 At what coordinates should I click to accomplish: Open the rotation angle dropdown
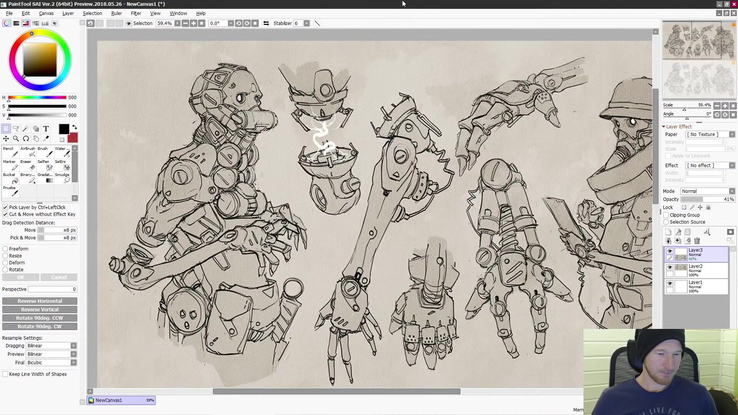tap(230, 23)
